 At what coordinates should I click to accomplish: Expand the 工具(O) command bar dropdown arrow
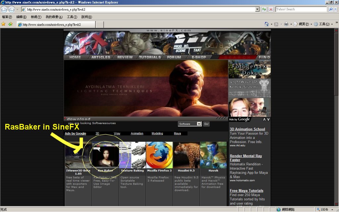pyautogui.click(x=332, y=24)
